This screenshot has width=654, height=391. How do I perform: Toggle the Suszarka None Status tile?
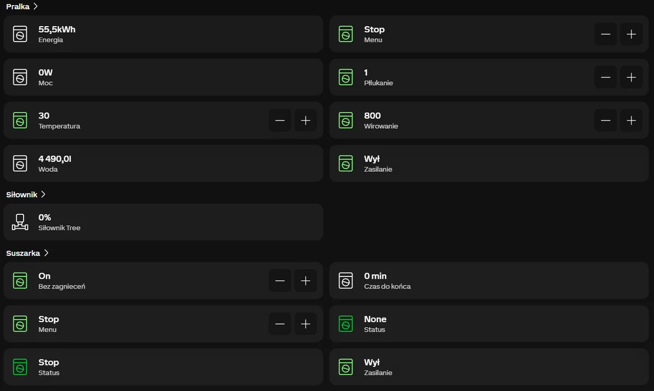coord(489,324)
